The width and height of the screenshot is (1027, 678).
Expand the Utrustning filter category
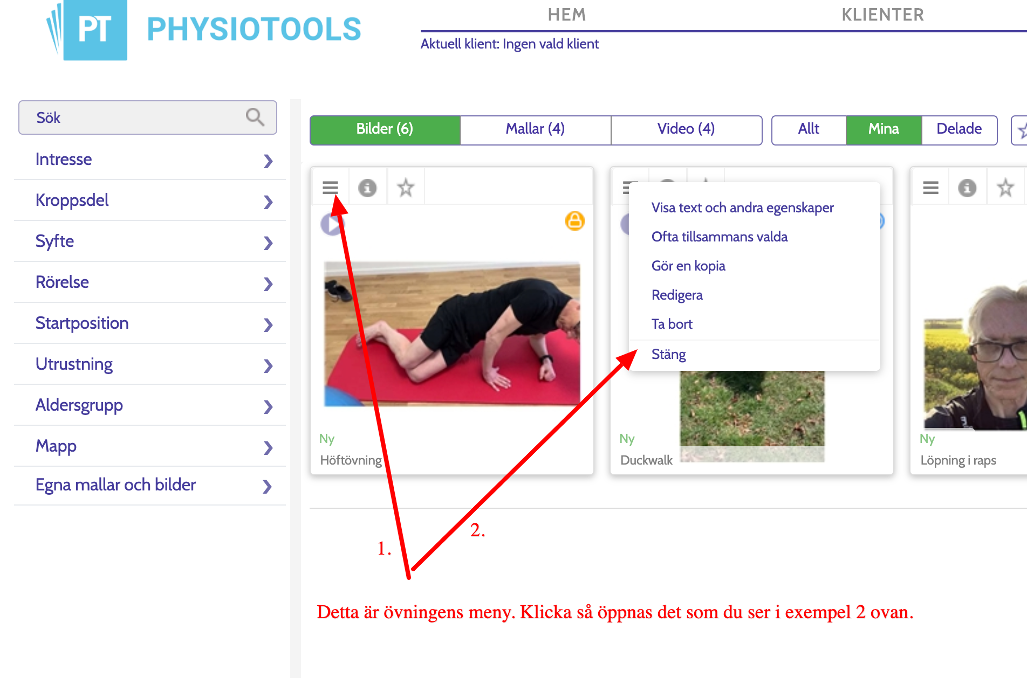click(x=150, y=364)
